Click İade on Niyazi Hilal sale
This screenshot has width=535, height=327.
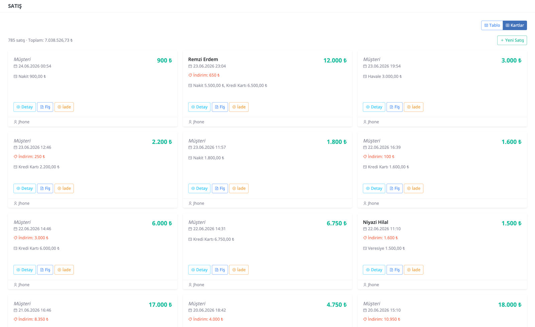point(414,270)
